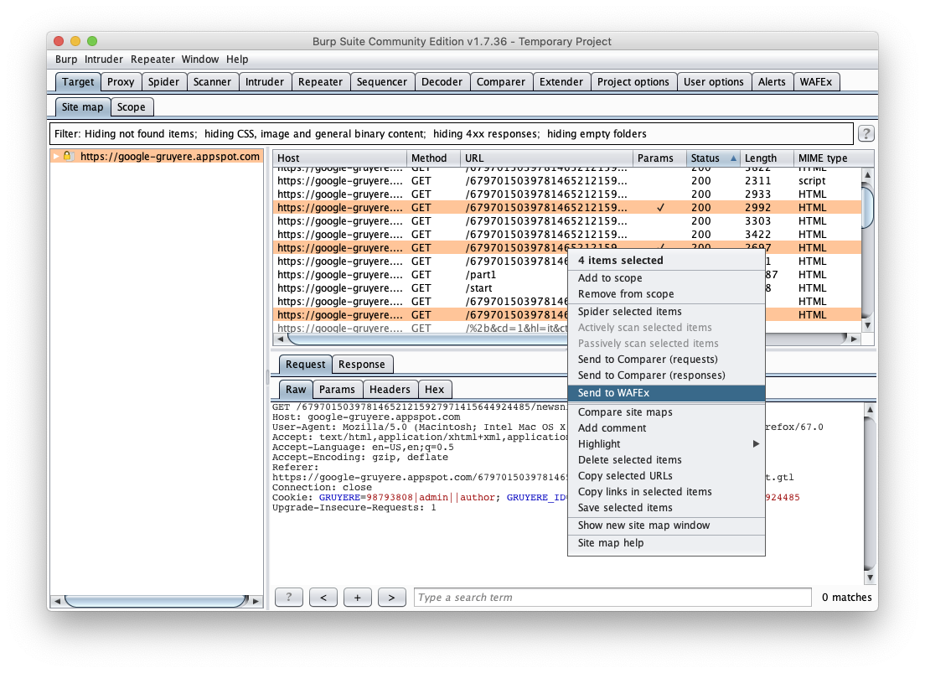The image size is (925, 673).
Task: Choose Send to Comparer (responses)
Action: [x=666, y=375]
